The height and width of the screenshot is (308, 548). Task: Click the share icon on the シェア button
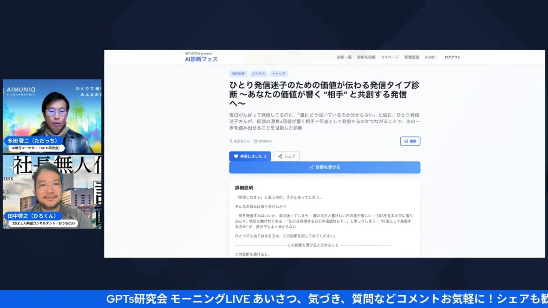click(280, 156)
